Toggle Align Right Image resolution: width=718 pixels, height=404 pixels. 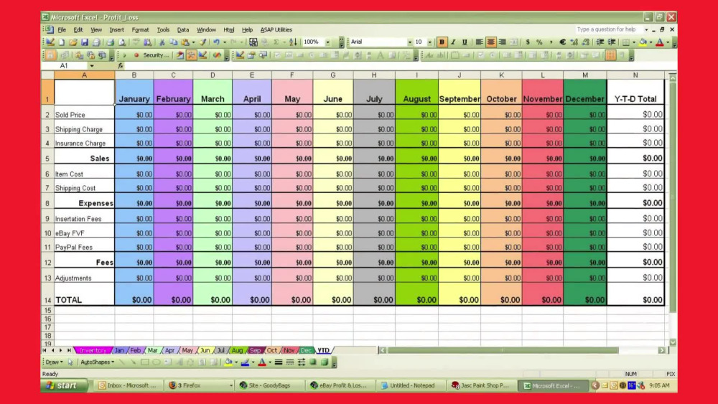[x=503, y=42]
